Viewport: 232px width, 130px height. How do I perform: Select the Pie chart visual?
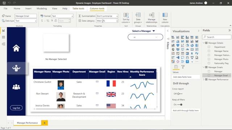(187, 45)
